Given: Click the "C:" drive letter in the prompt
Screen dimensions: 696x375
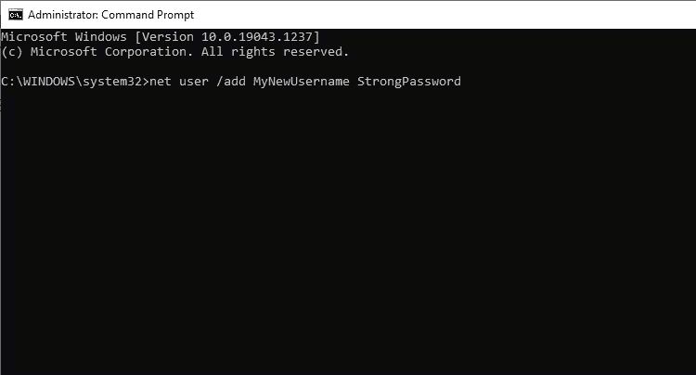Looking at the screenshot, I should point(7,82).
